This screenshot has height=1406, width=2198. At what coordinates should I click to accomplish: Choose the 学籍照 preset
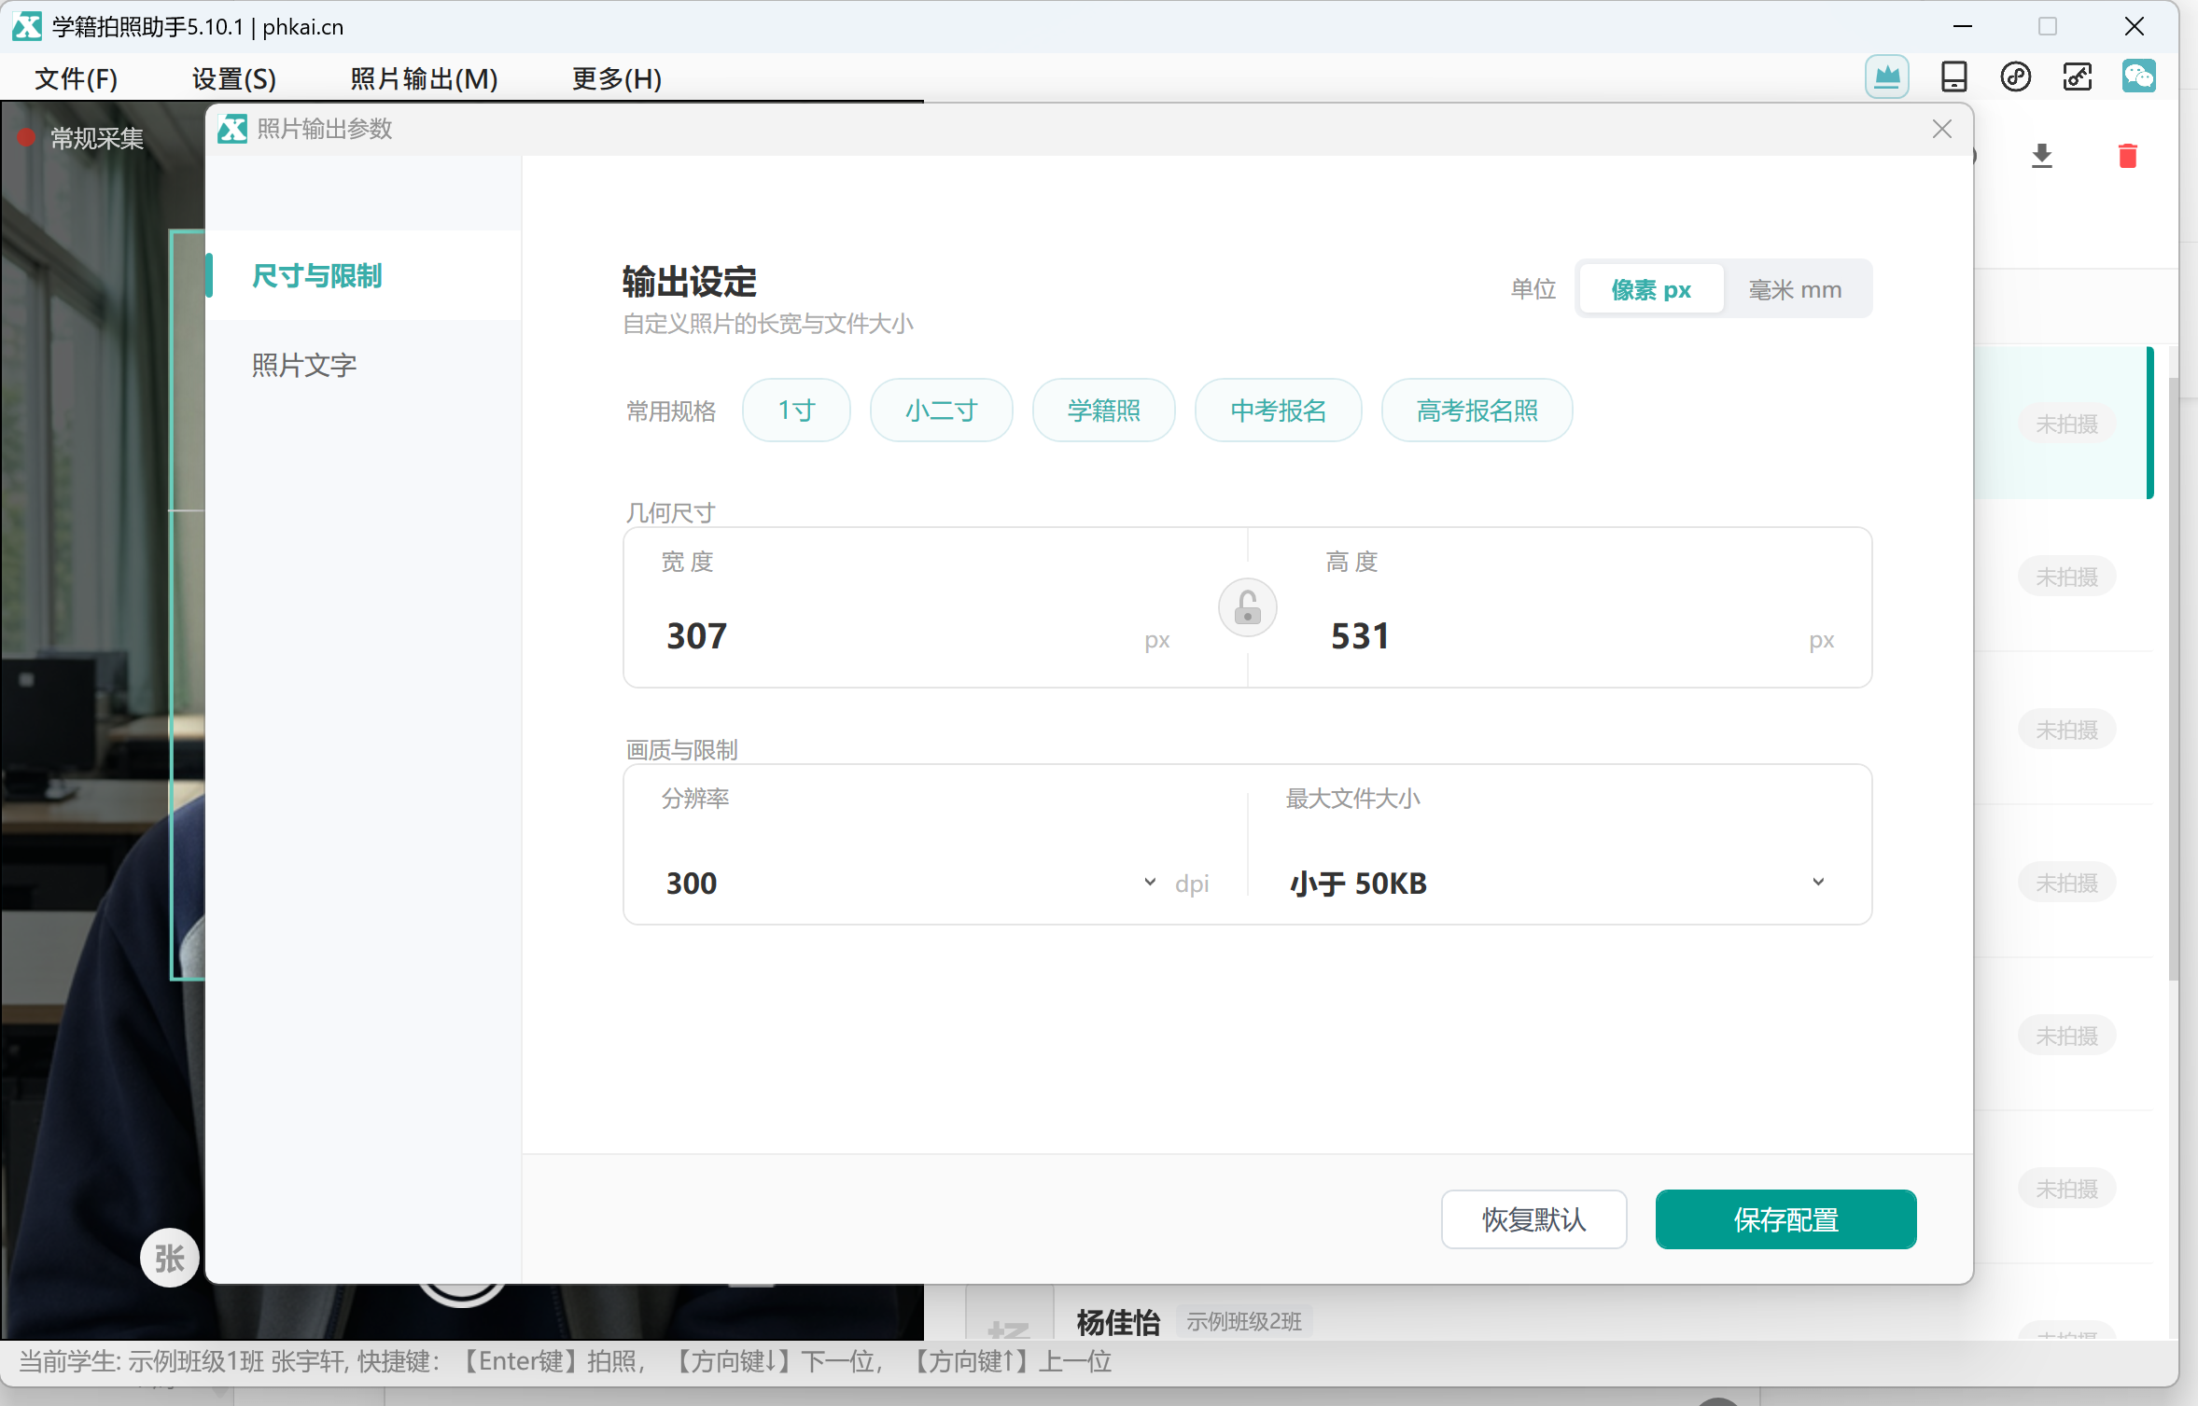1103,411
